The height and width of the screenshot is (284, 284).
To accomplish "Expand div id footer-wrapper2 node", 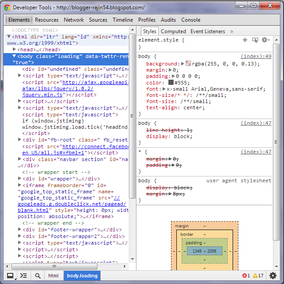I will 19,236.
